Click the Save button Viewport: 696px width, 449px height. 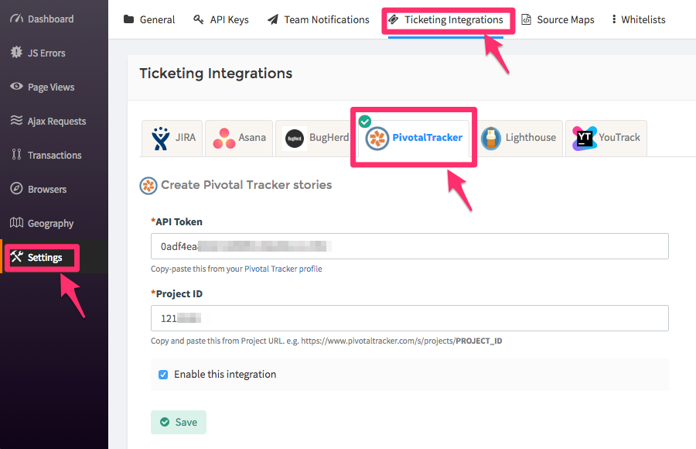179,423
